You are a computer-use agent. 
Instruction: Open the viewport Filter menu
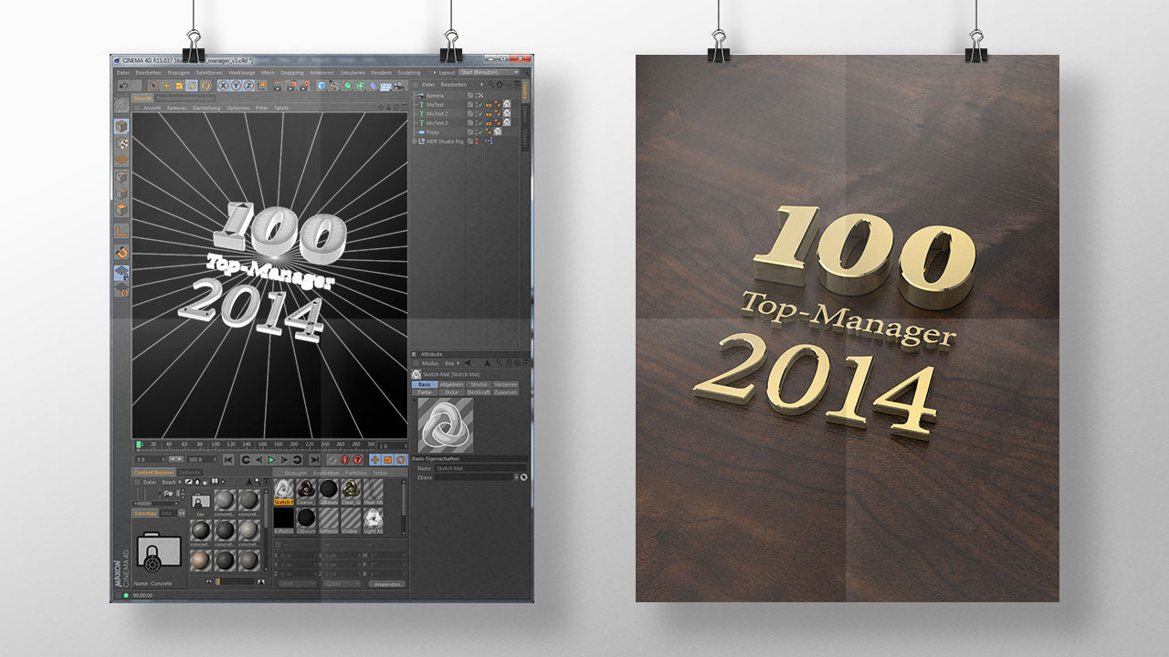[x=262, y=108]
